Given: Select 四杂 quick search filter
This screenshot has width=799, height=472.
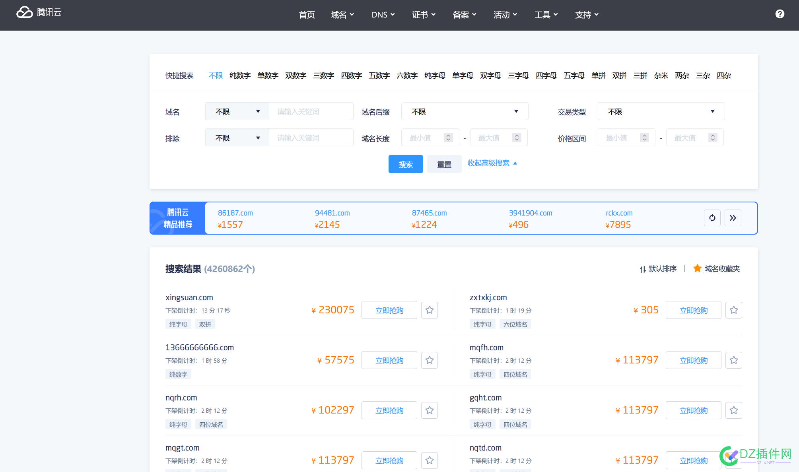Looking at the screenshot, I should pyautogui.click(x=724, y=76).
